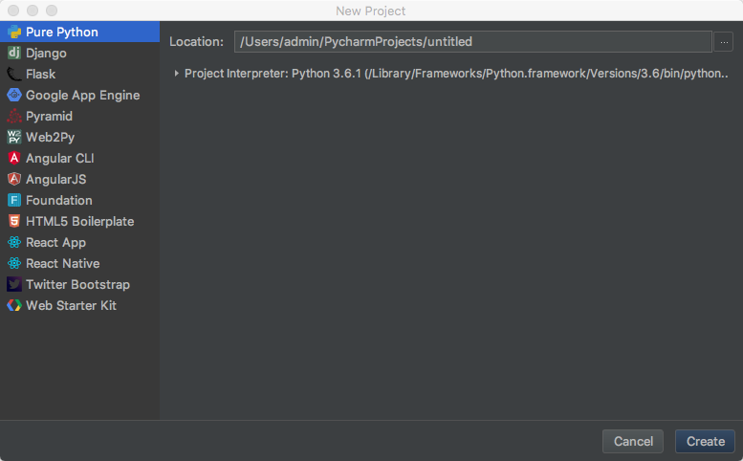Choose Foundation project type label
The width and height of the screenshot is (743, 461).
59,200
